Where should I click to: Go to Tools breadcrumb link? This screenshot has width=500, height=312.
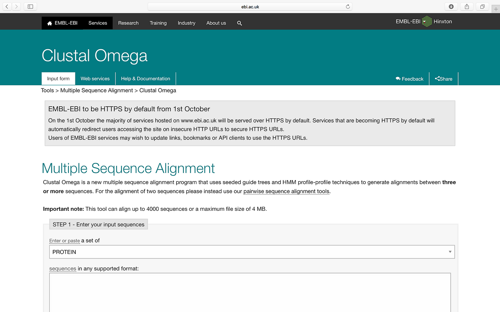point(47,90)
